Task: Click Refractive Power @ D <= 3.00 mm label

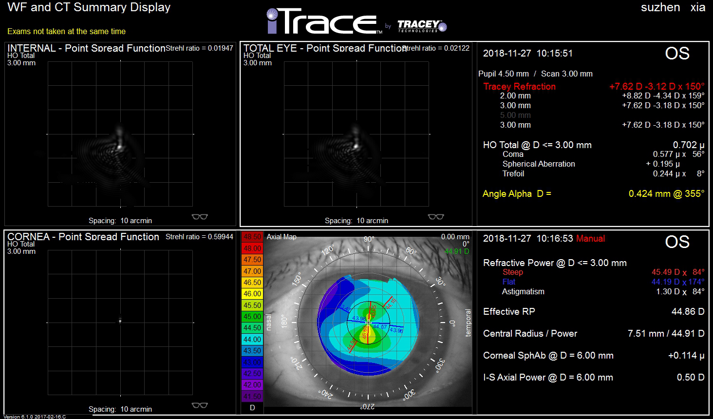Action: 555,263
